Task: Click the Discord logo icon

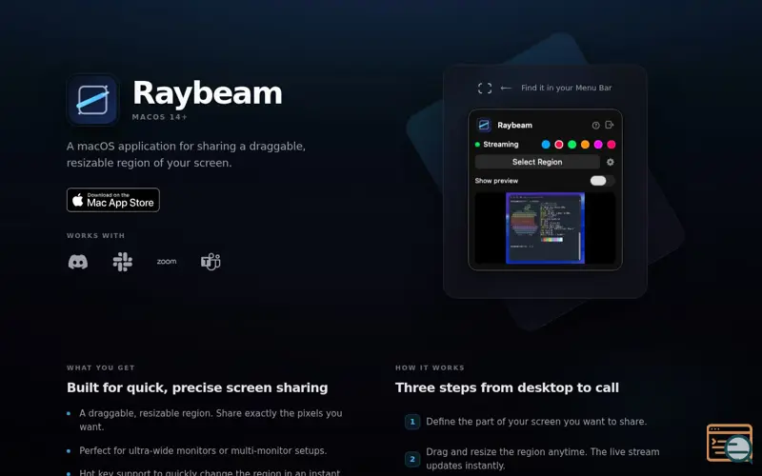Action: pyautogui.click(x=78, y=262)
